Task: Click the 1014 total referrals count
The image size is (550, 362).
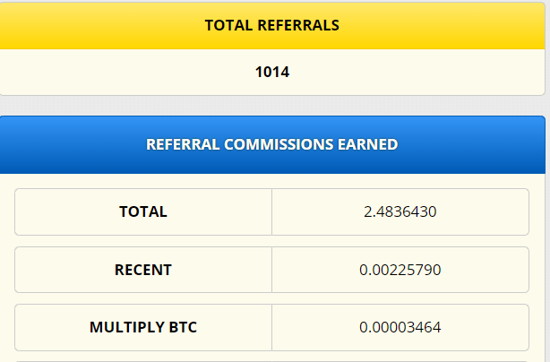Action: click(x=272, y=72)
